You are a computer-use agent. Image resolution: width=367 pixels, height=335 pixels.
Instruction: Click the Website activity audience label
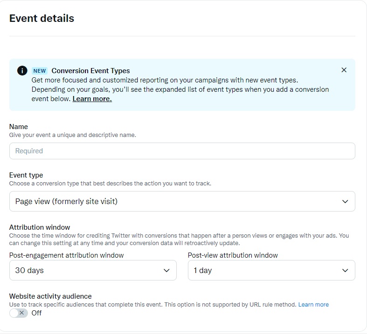pos(50,296)
